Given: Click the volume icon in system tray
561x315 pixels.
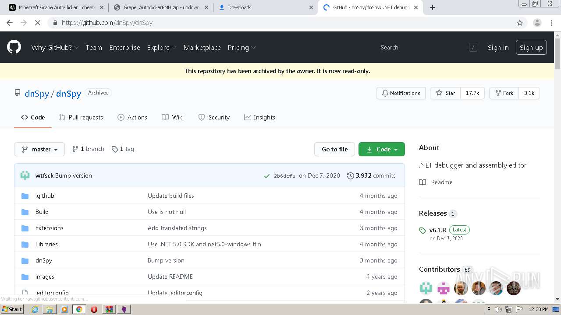Looking at the screenshot, I should 498,309.
